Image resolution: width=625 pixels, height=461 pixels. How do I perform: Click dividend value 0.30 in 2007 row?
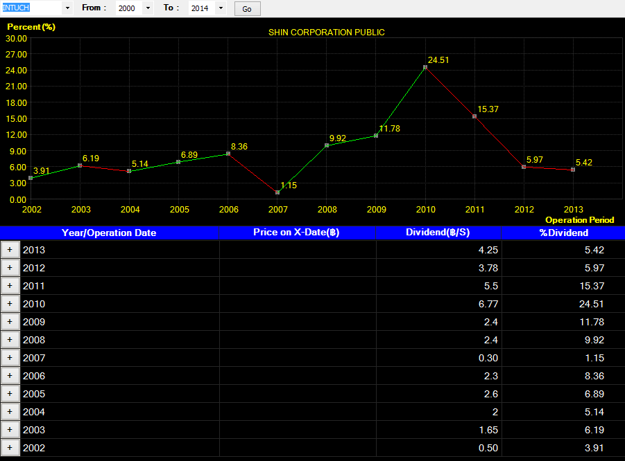click(488, 358)
